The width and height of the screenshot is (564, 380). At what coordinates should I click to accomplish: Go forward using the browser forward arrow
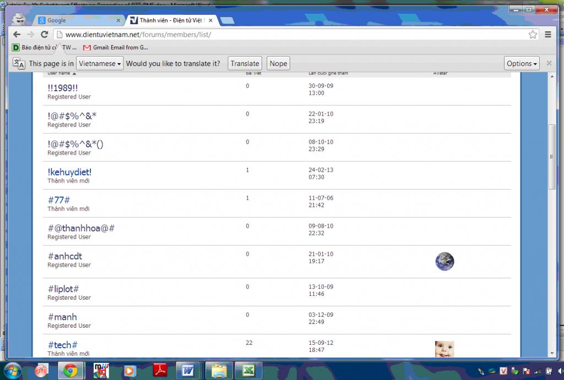click(x=31, y=35)
